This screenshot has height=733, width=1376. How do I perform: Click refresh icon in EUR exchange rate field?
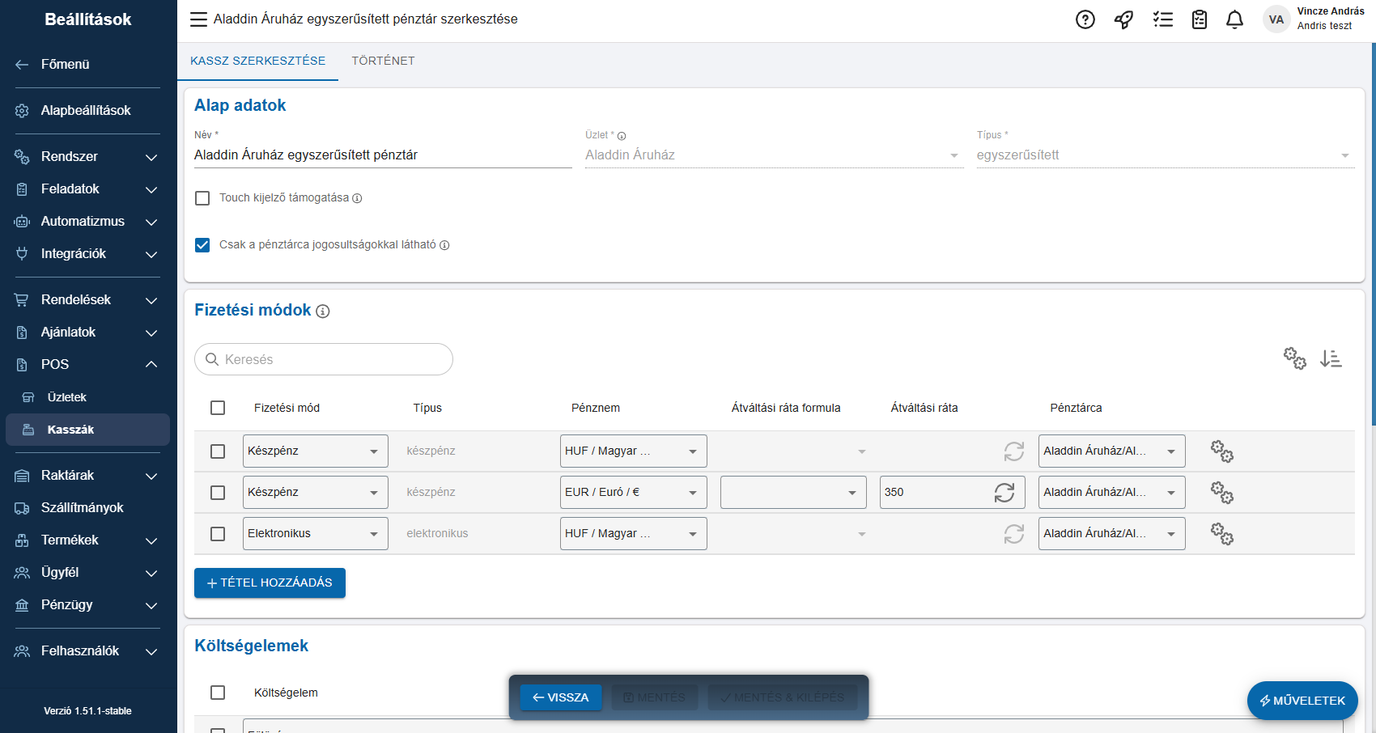pos(1004,493)
